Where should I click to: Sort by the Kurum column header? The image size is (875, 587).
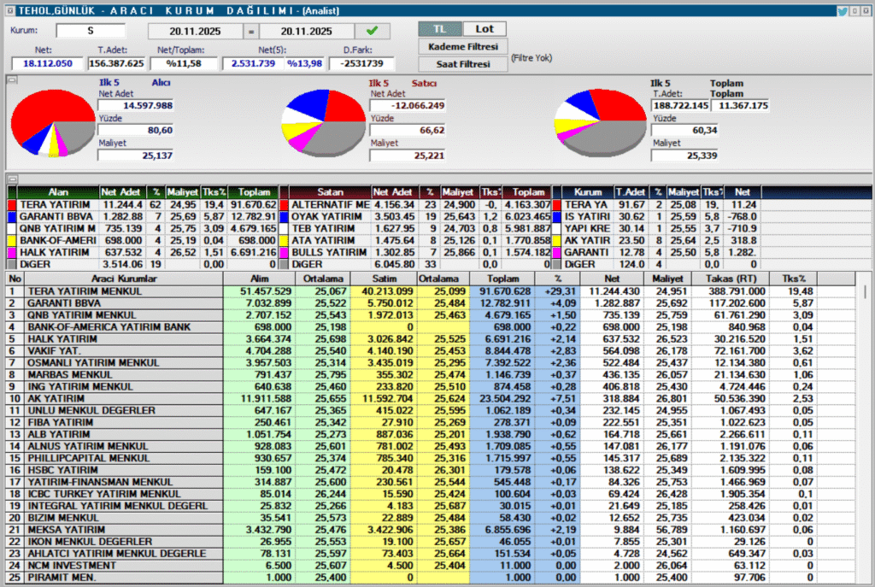coord(588,192)
